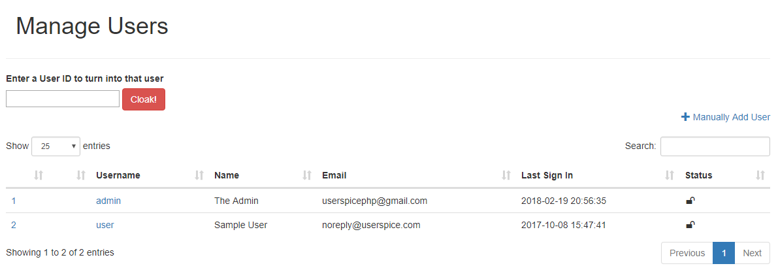
Task: Focus the table Search box
Action: [x=715, y=146]
